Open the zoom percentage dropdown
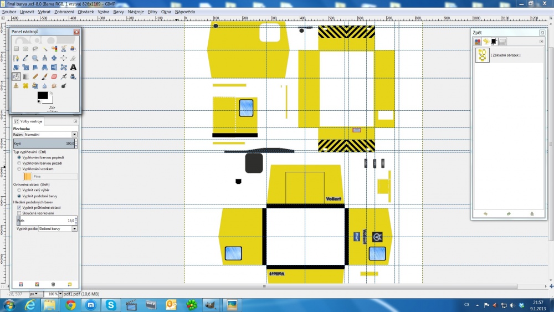Viewport: 554px width, 312px height. 60,294
